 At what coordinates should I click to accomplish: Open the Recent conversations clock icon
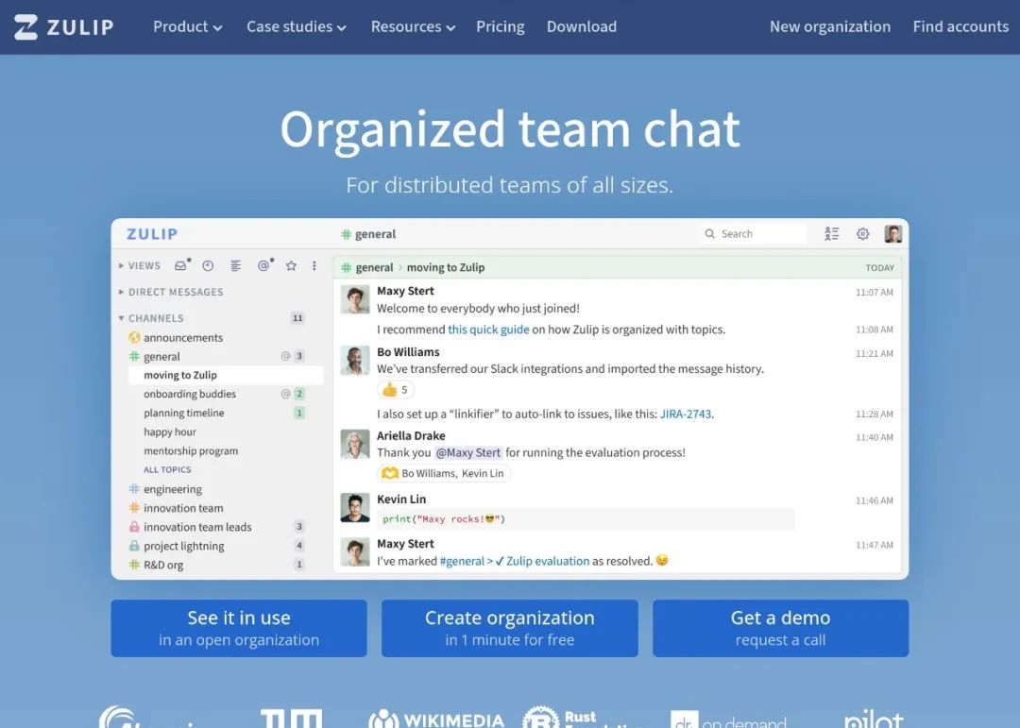[208, 265]
